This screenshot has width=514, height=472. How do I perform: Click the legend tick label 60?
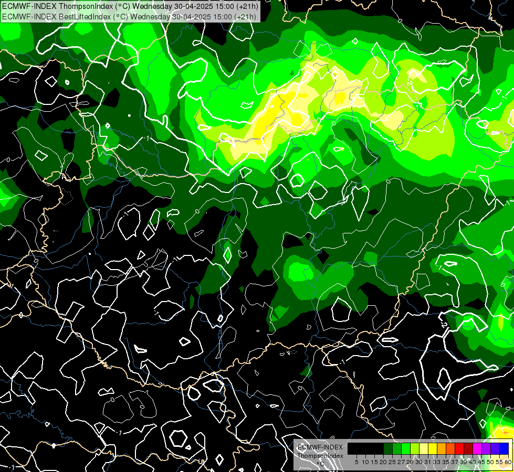[x=508, y=462]
